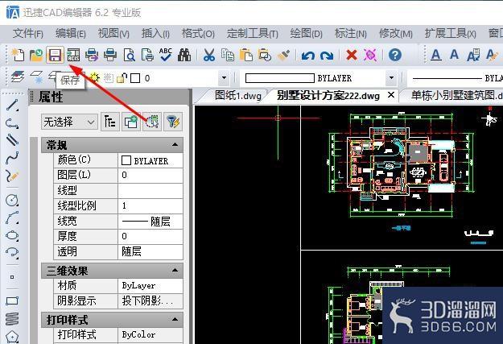This screenshot has height=344, width=503.
Task: Open the 无选择 selection dropdown
Action: point(69,122)
